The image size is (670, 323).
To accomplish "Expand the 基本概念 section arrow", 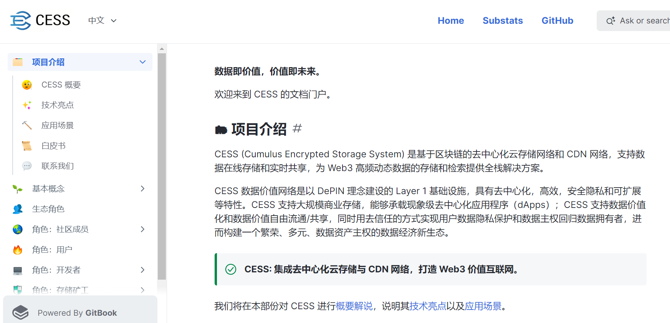I will [142, 188].
